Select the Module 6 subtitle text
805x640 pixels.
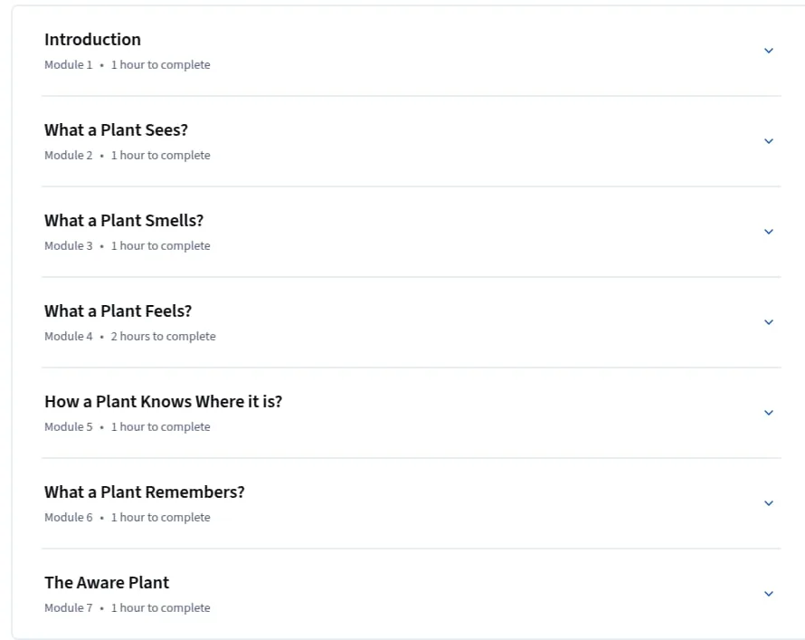pyautogui.click(x=128, y=517)
